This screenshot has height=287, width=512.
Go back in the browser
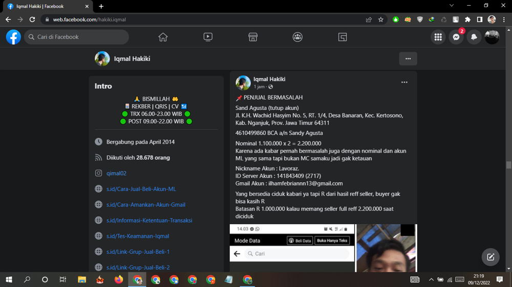pos(8,19)
